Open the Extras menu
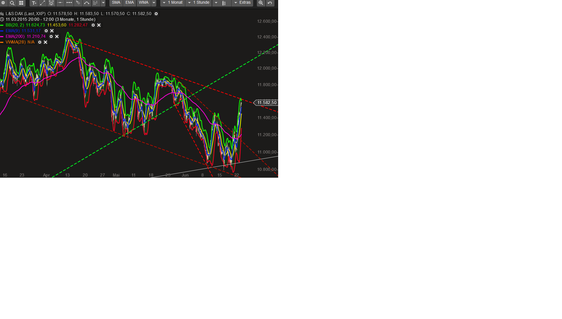 [242, 3]
